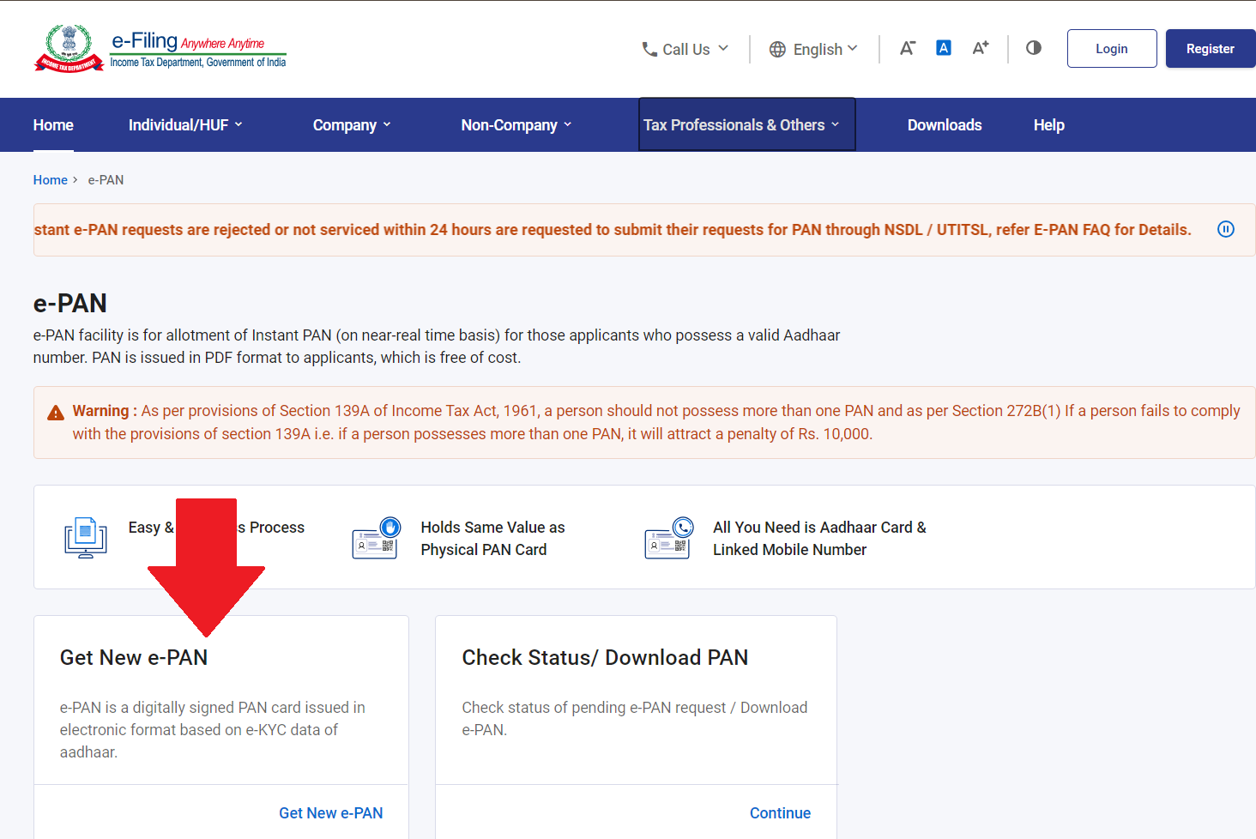The image size is (1256, 839).
Task: Reset to default font size A icon
Action: click(943, 48)
